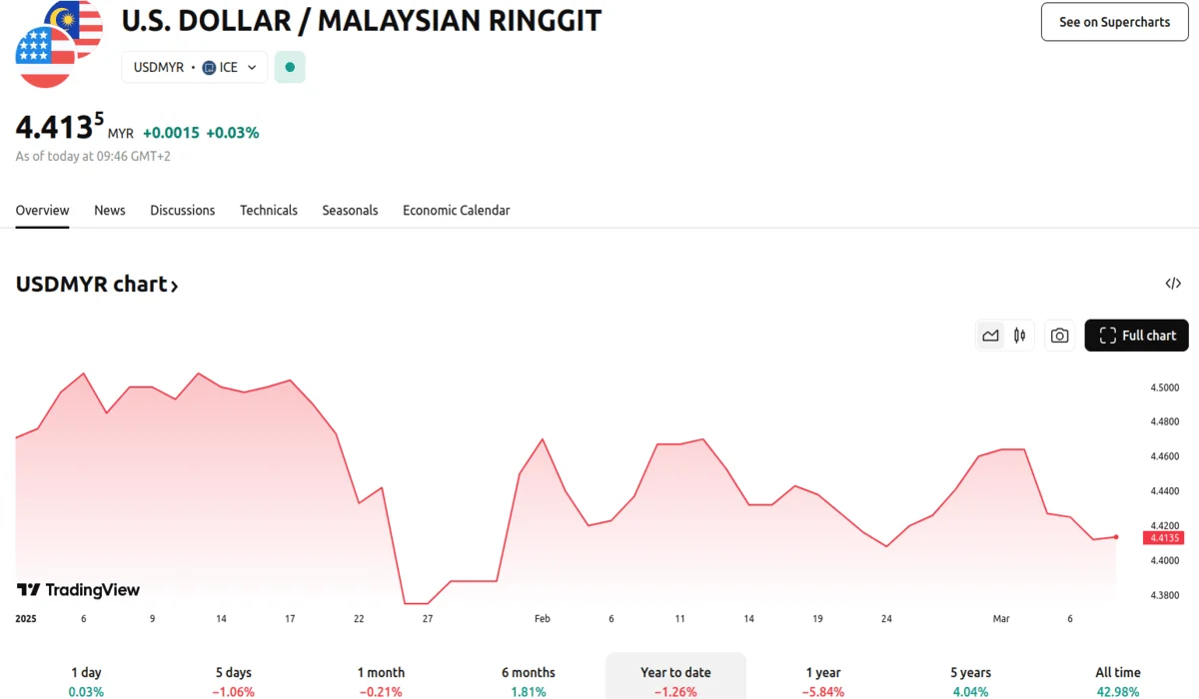The width and height of the screenshot is (1199, 699).
Task: Select the 1 day time range
Action: click(x=86, y=681)
